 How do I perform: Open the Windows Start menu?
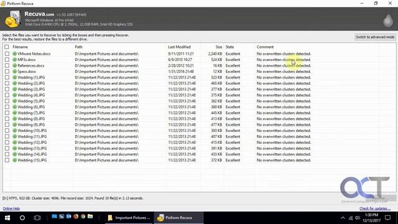(x=7, y=218)
